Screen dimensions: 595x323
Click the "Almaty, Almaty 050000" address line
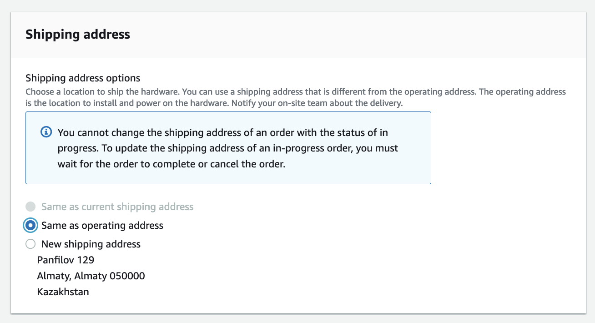click(91, 276)
